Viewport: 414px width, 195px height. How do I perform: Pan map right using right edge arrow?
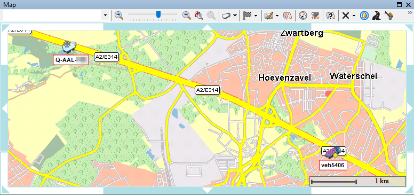click(410, 108)
